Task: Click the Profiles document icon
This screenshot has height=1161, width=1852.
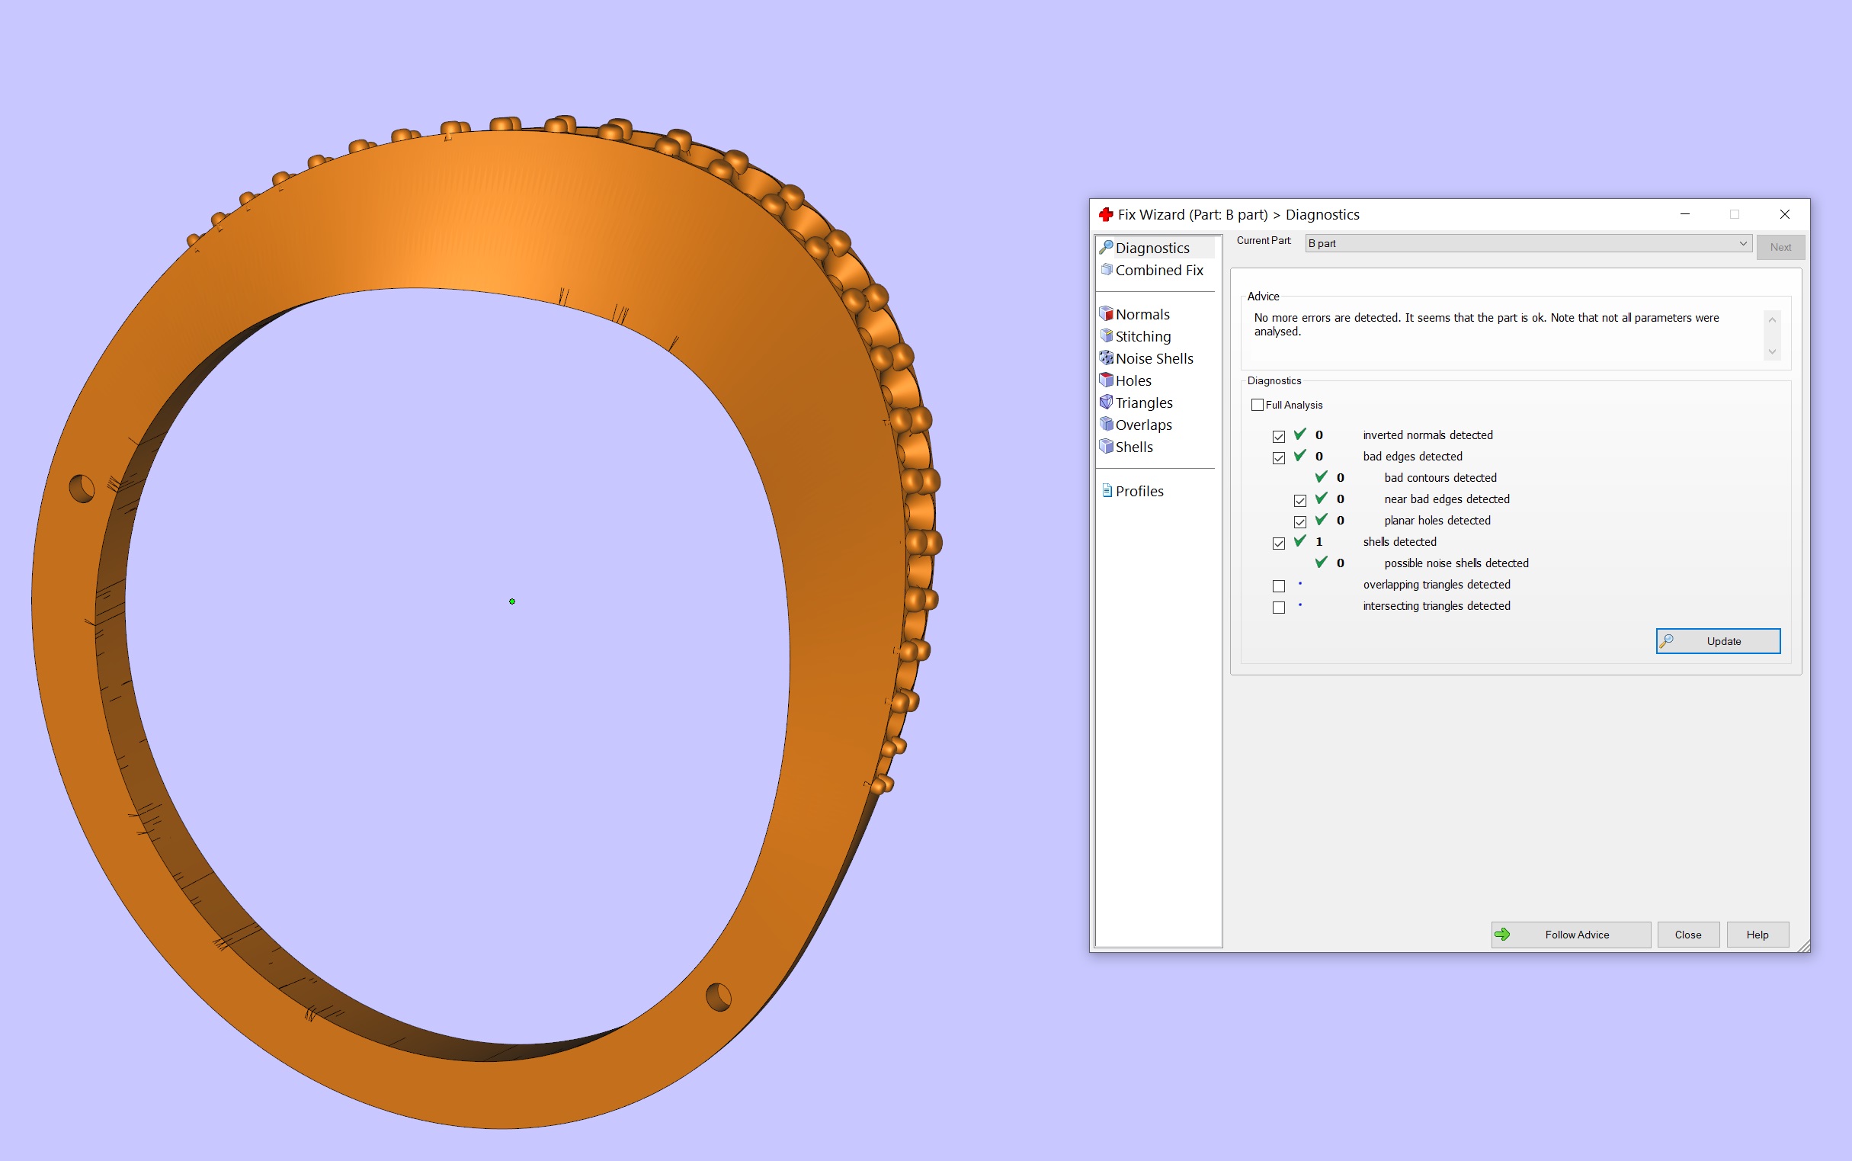Action: 1107,491
